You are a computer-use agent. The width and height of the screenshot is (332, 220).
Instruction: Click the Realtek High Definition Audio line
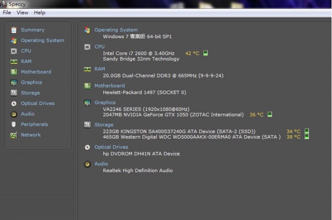[x=138, y=171]
